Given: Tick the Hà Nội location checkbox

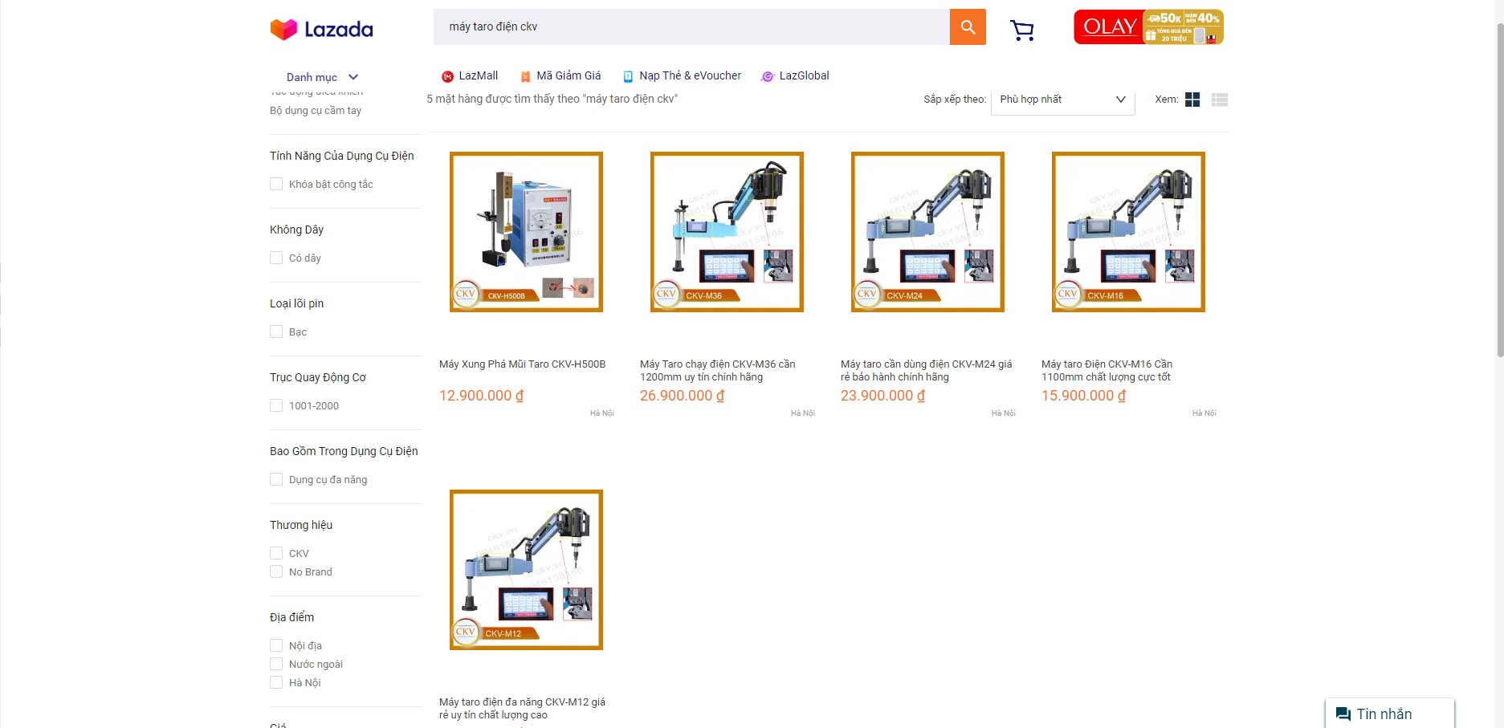Looking at the screenshot, I should pyautogui.click(x=276, y=682).
